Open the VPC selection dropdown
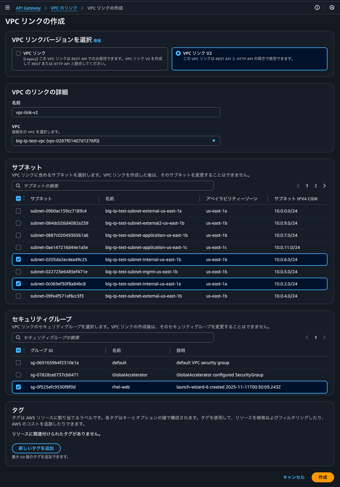The image size is (340, 487). (214, 141)
